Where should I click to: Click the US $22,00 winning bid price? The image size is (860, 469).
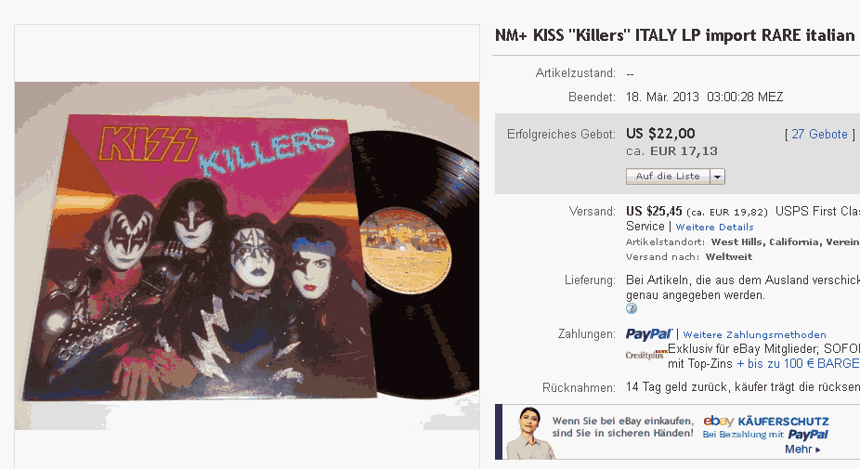pos(660,134)
